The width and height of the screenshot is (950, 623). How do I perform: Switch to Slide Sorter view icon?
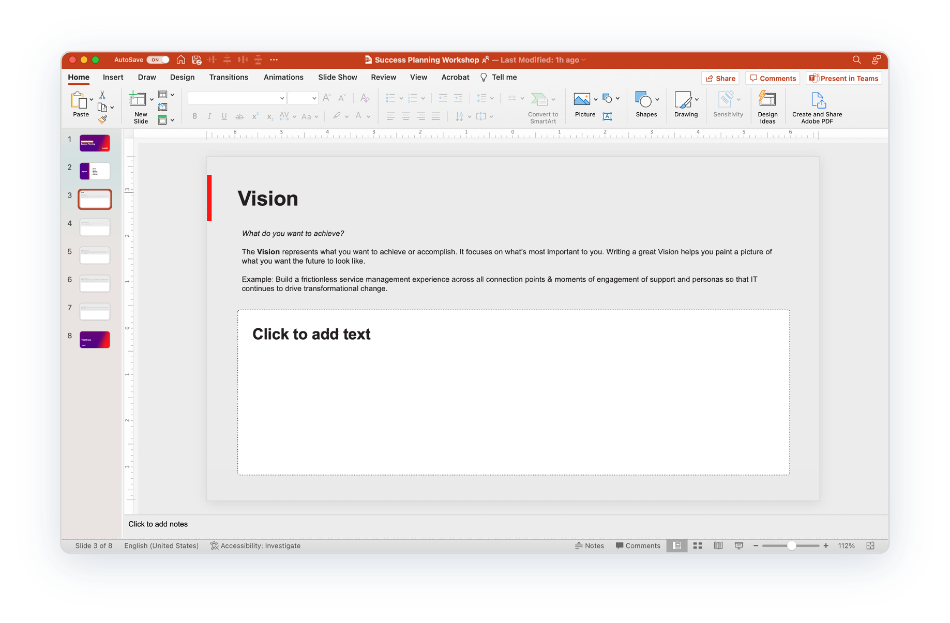(x=698, y=545)
